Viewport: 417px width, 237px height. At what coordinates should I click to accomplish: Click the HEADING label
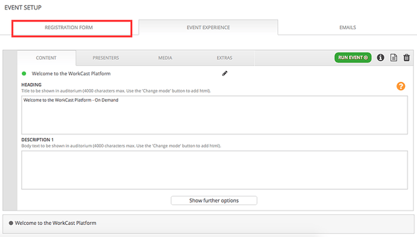click(32, 85)
